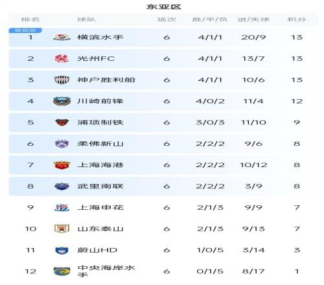
Task: Open the 上海申花 team name link
Action: [100, 207]
